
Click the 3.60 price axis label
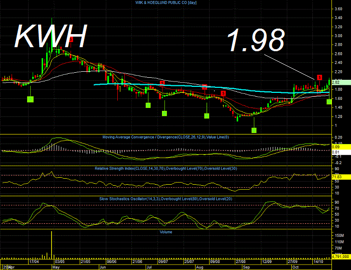click(x=338, y=9)
